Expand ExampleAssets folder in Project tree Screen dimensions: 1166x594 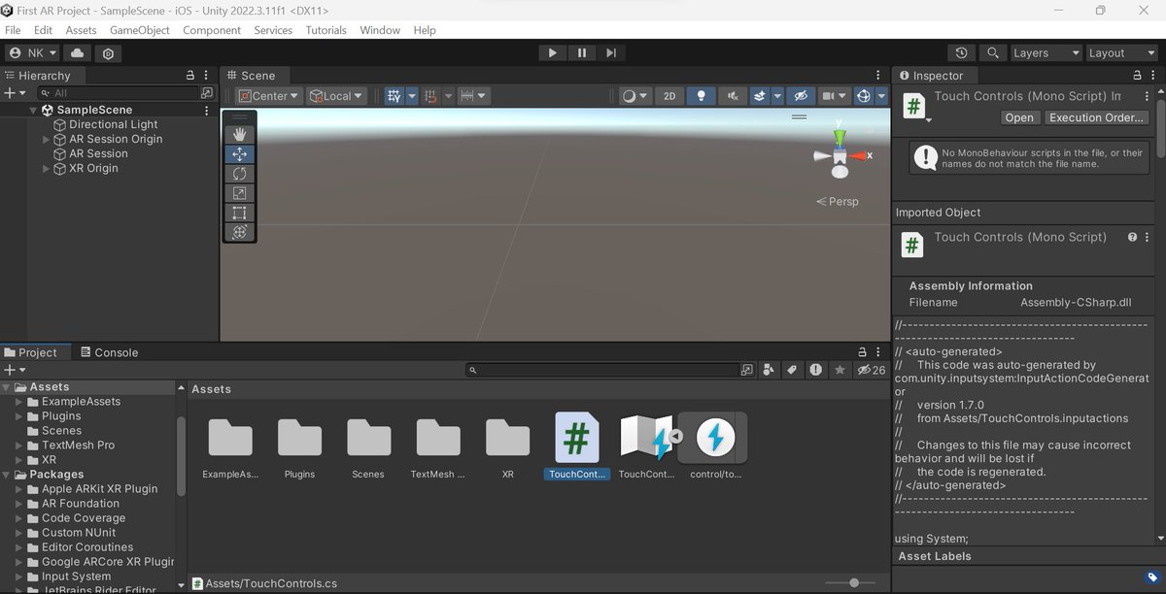[x=19, y=401]
